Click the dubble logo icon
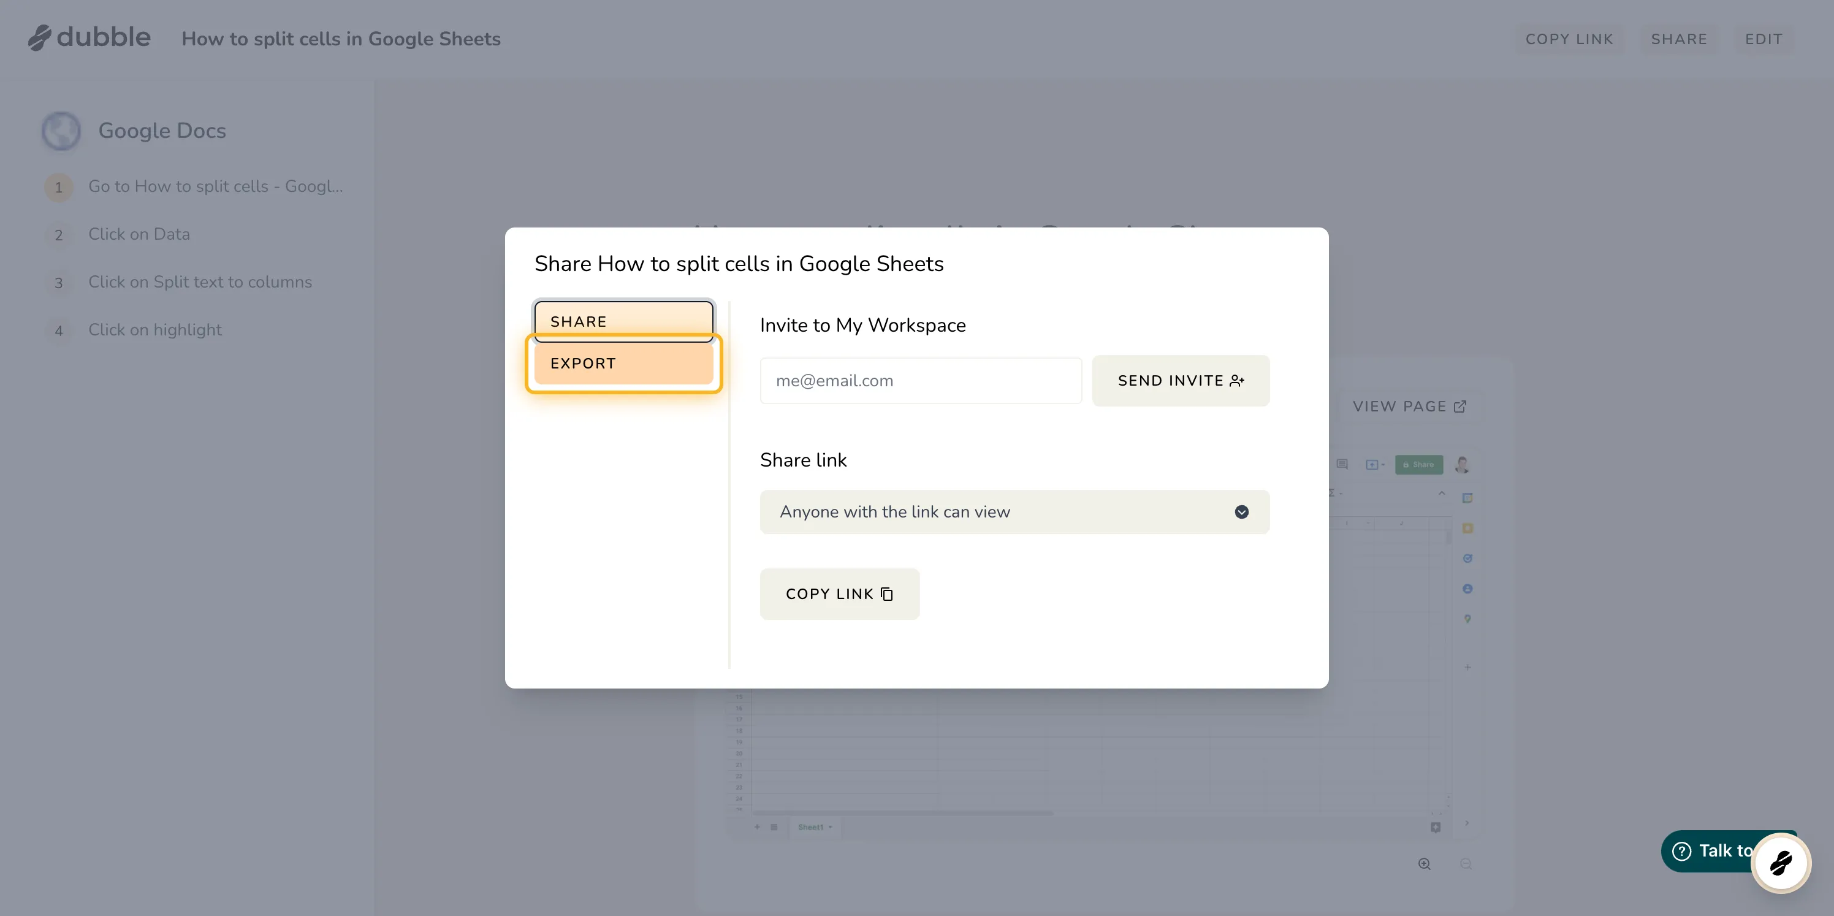The width and height of the screenshot is (1834, 916). (40, 37)
